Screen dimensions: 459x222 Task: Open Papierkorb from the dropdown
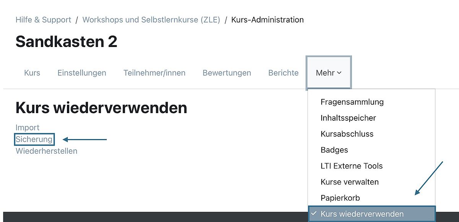coord(340,198)
